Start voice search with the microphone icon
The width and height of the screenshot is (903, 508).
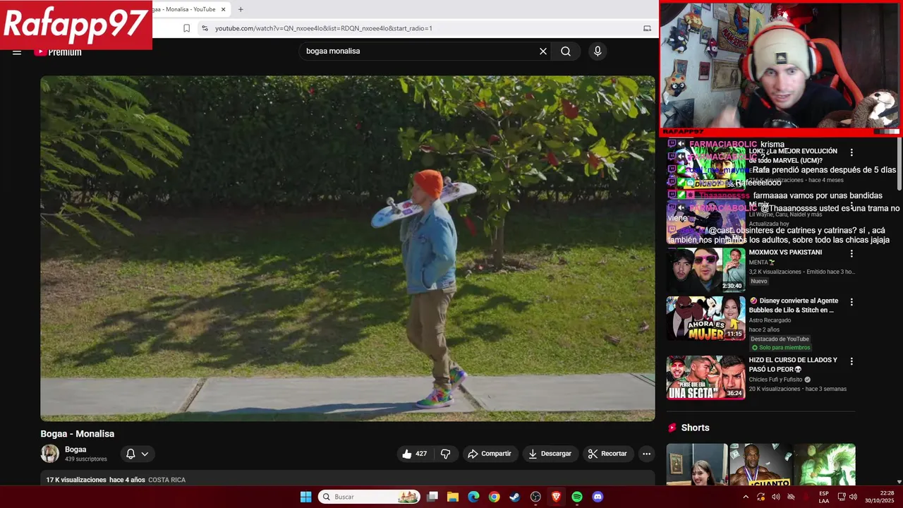click(598, 51)
